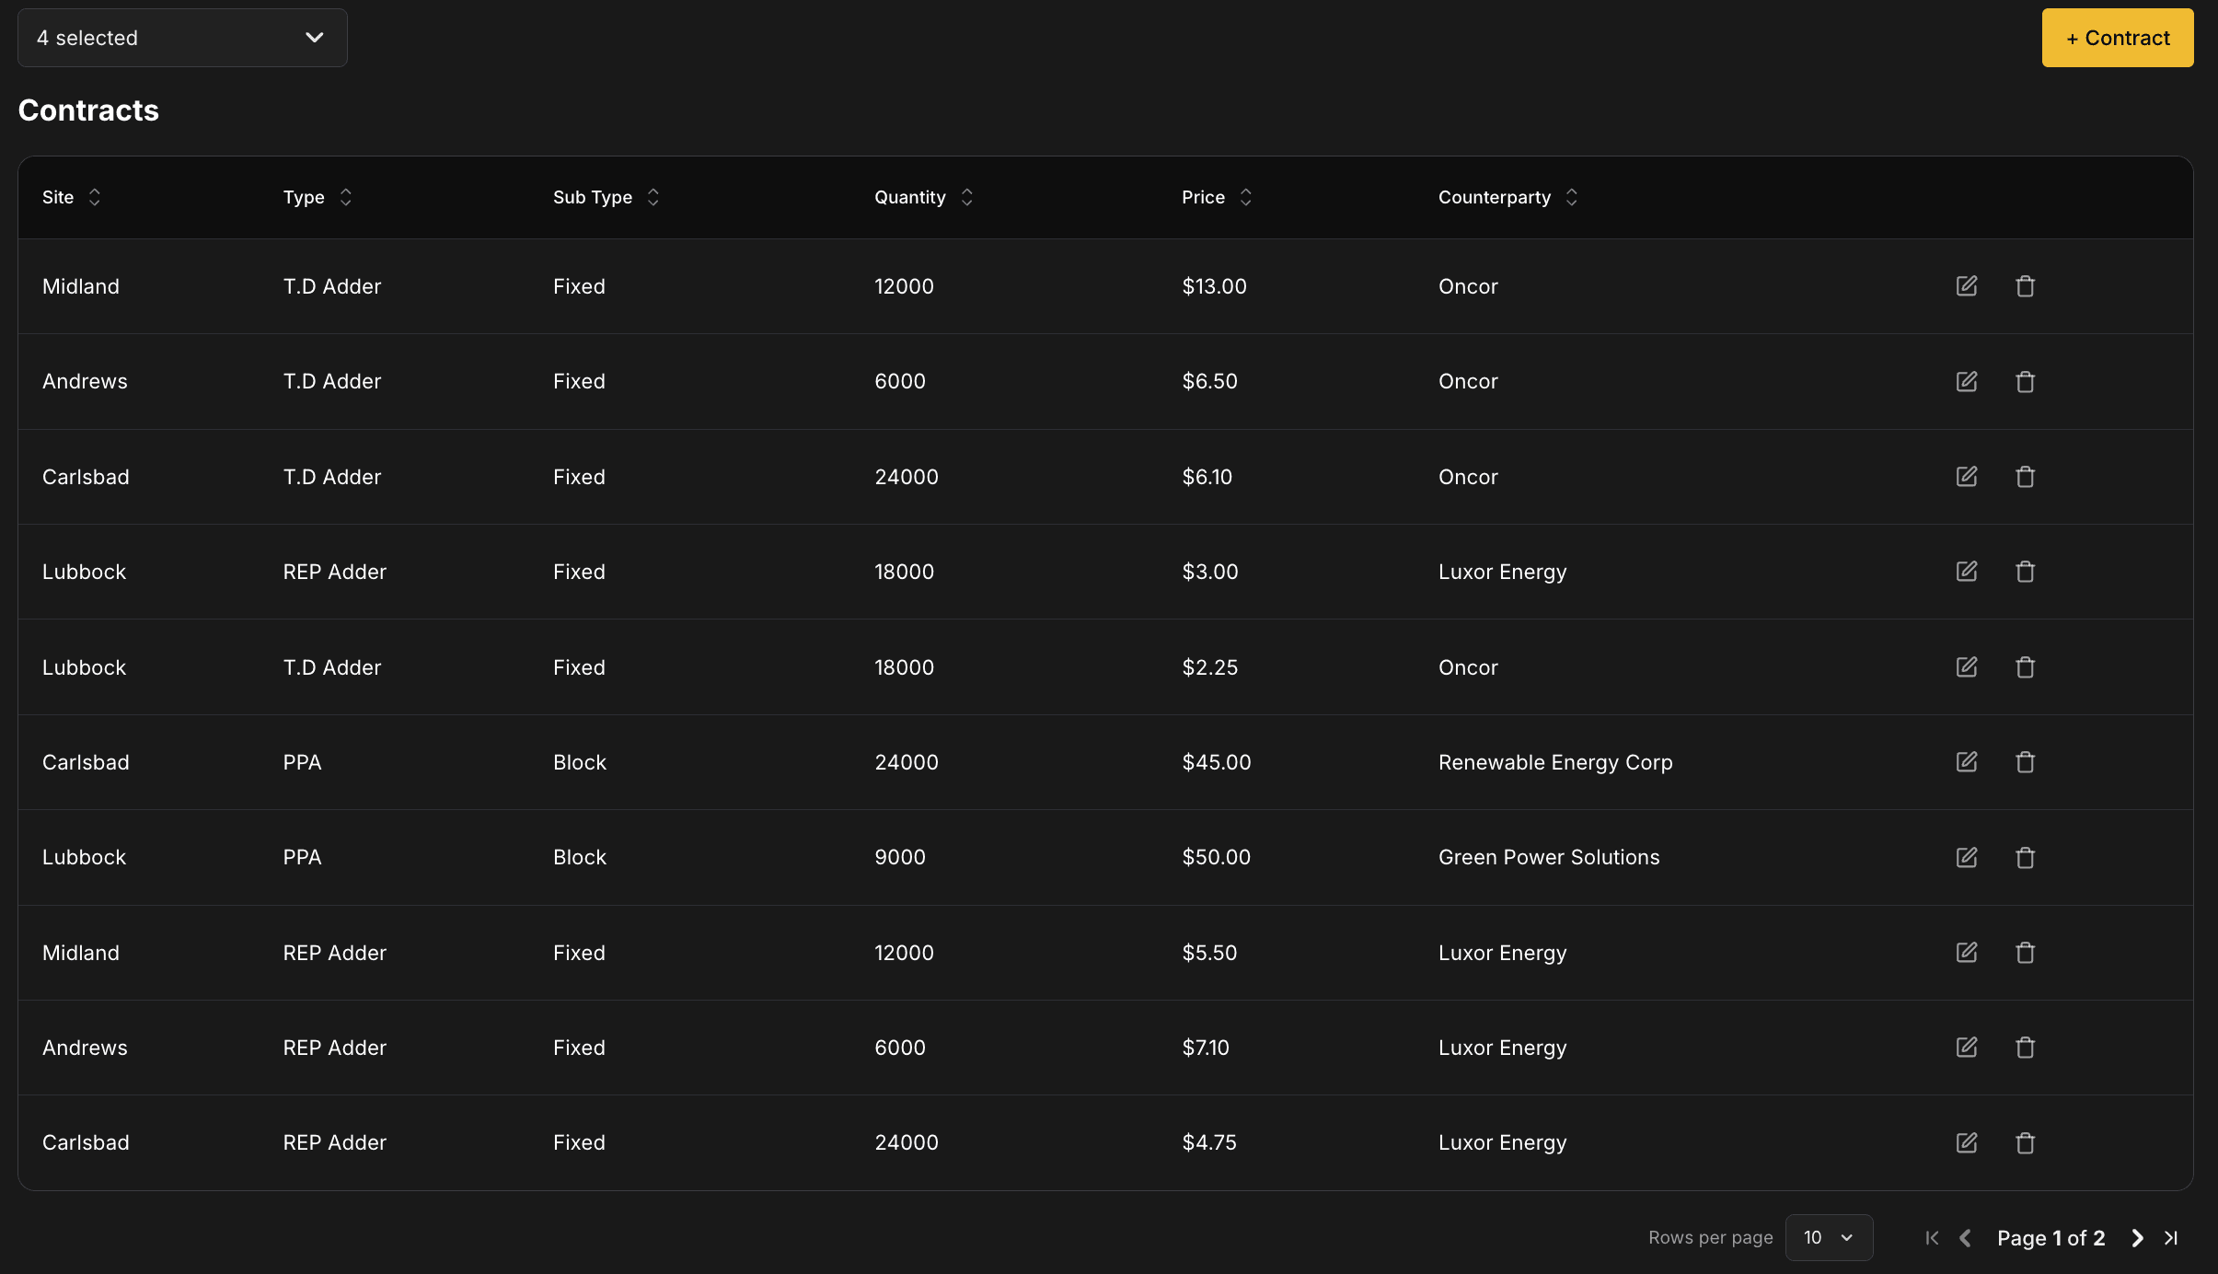The image size is (2218, 1274).
Task: Jump to the last page of contracts
Action: 2172,1238
